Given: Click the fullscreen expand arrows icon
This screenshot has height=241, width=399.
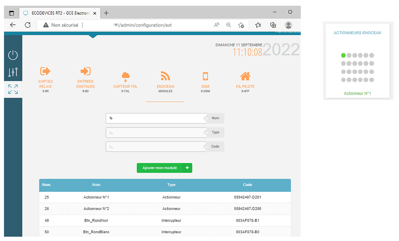Looking at the screenshot, I should tap(13, 89).
